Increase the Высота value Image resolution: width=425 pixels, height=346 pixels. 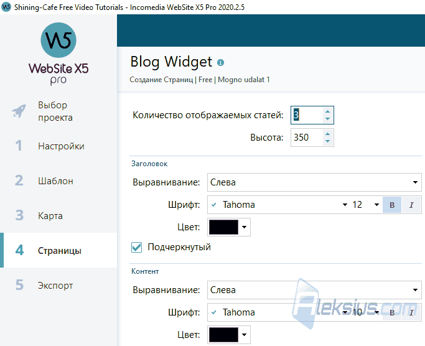coord(327,134)
